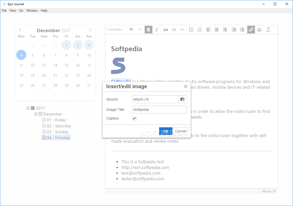Screen dimensions: 293x206
Task: Click the test@softpedia.com list item
Action: click(x=141, y=173)
